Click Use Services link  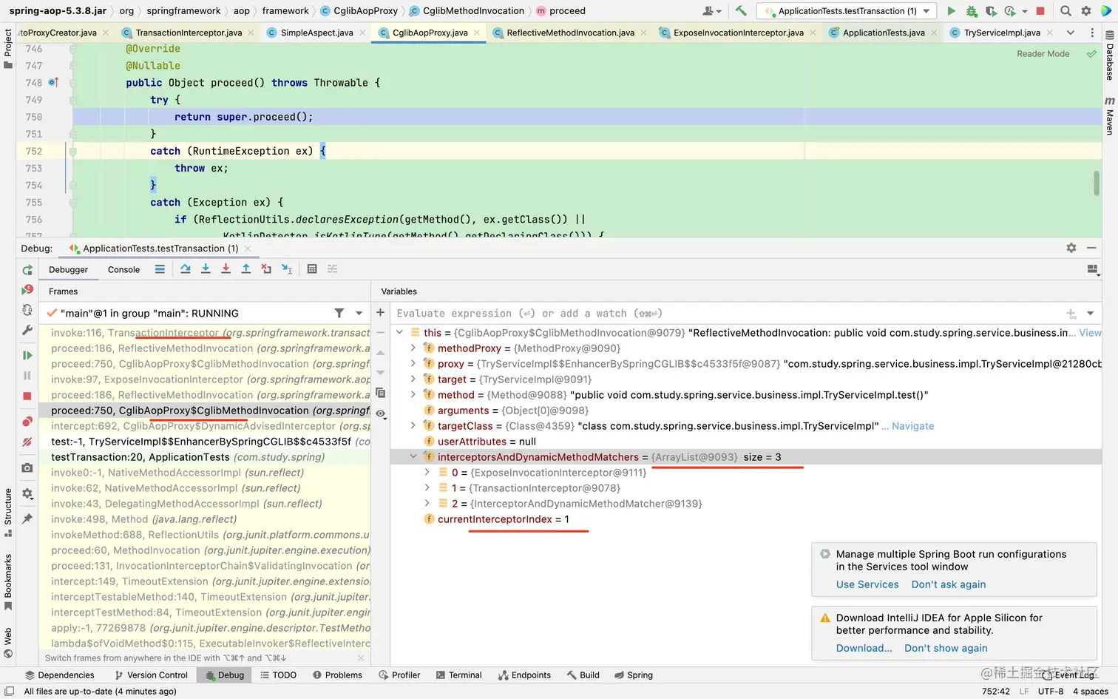click(x=867, y=584)
